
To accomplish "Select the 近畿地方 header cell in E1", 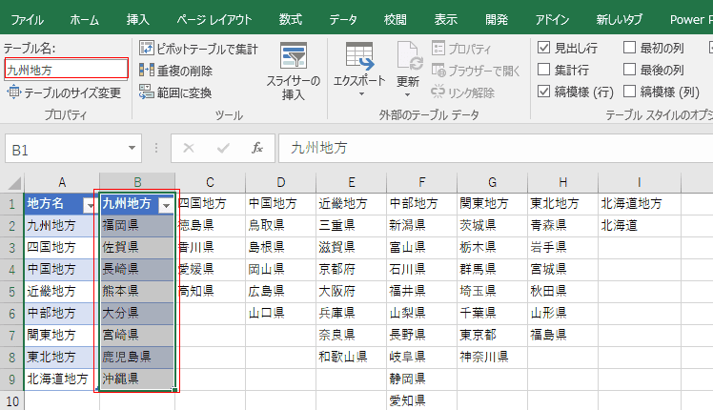I will 351,203.
